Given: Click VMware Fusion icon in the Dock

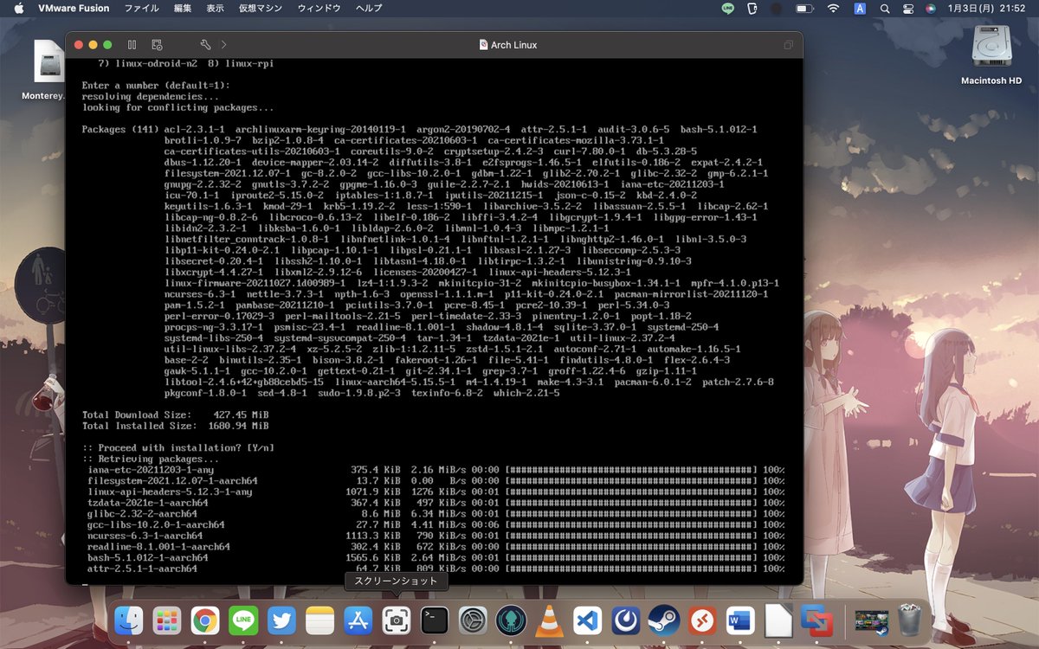Looking at the screenshot, I should pos(816,620).
